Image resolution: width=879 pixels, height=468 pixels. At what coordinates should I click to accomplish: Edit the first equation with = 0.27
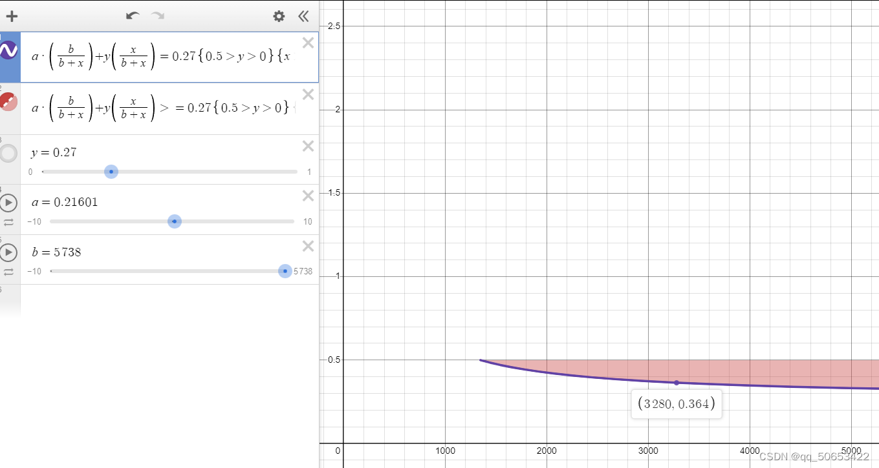(160, 56)
